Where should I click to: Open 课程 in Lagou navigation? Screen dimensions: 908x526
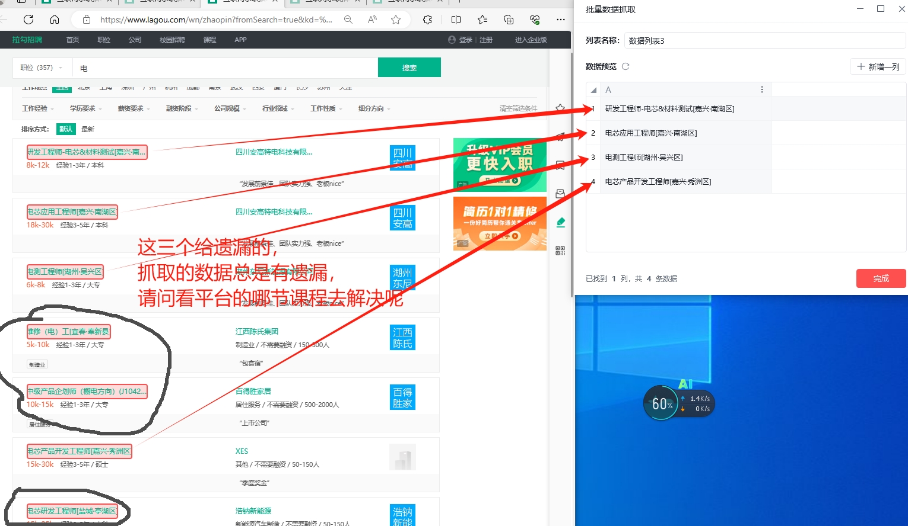pos(209,40)
